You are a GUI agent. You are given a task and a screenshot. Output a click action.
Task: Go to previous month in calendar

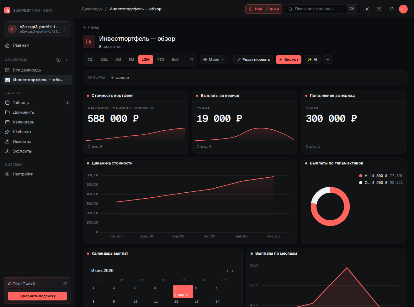coord(227,271)
